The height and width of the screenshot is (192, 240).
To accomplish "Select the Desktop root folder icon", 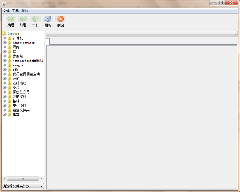I will click(4, 34).
